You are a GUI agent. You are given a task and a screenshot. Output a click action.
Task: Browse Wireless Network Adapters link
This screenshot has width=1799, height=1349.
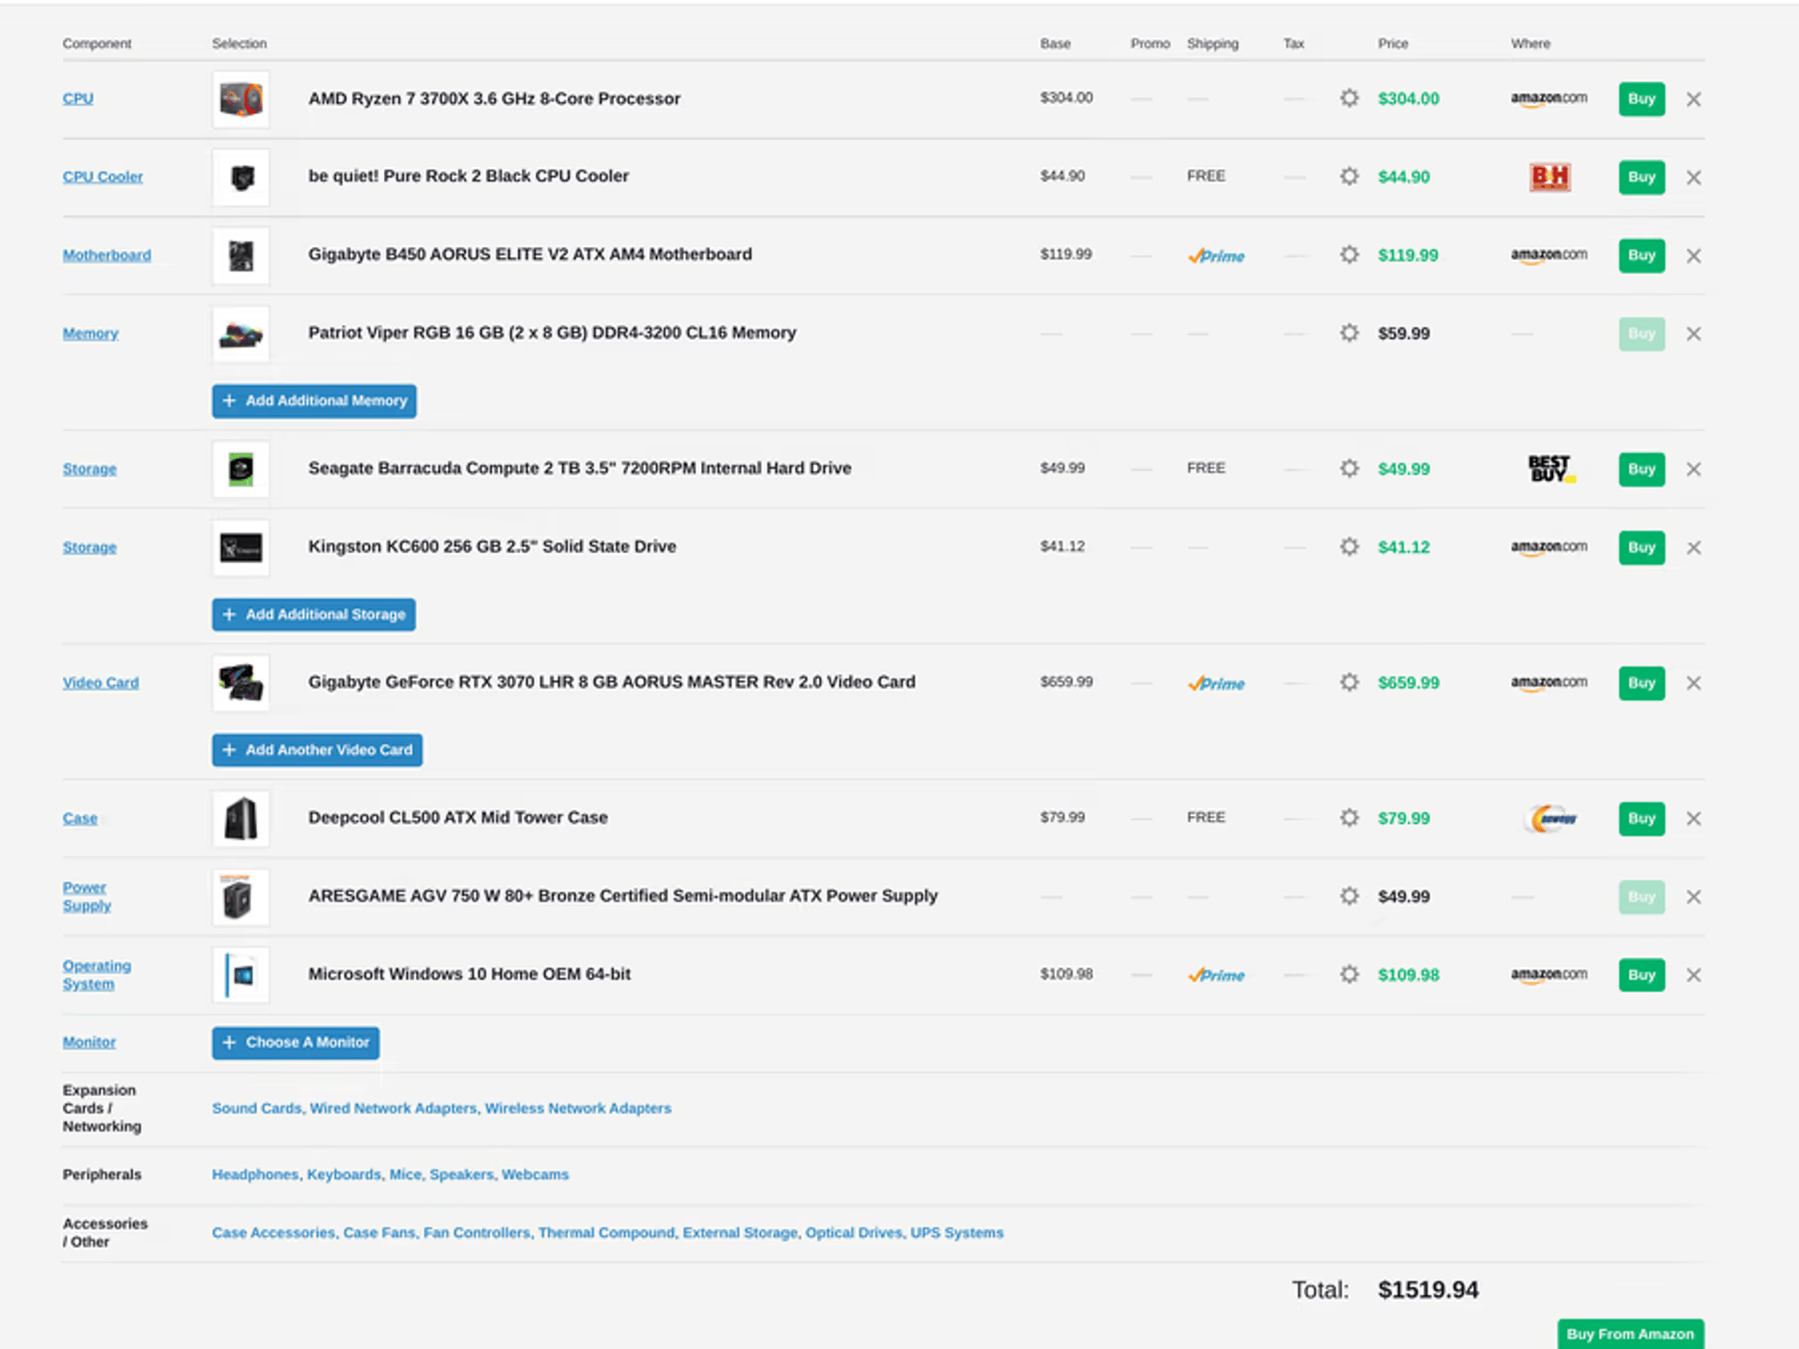tap(578, 1108)
